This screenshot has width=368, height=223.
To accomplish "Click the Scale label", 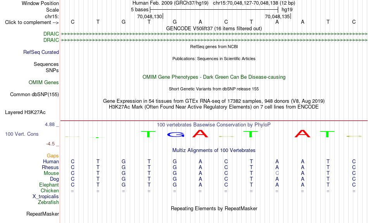I will (x=53, y=10).
